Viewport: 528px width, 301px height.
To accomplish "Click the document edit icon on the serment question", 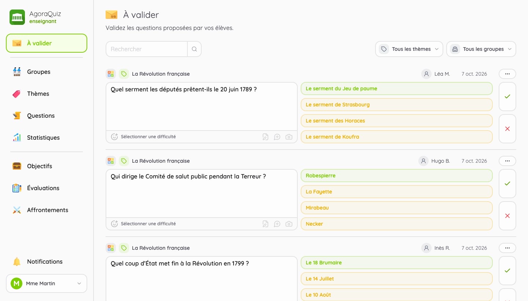I will click(x=265, y=137).
